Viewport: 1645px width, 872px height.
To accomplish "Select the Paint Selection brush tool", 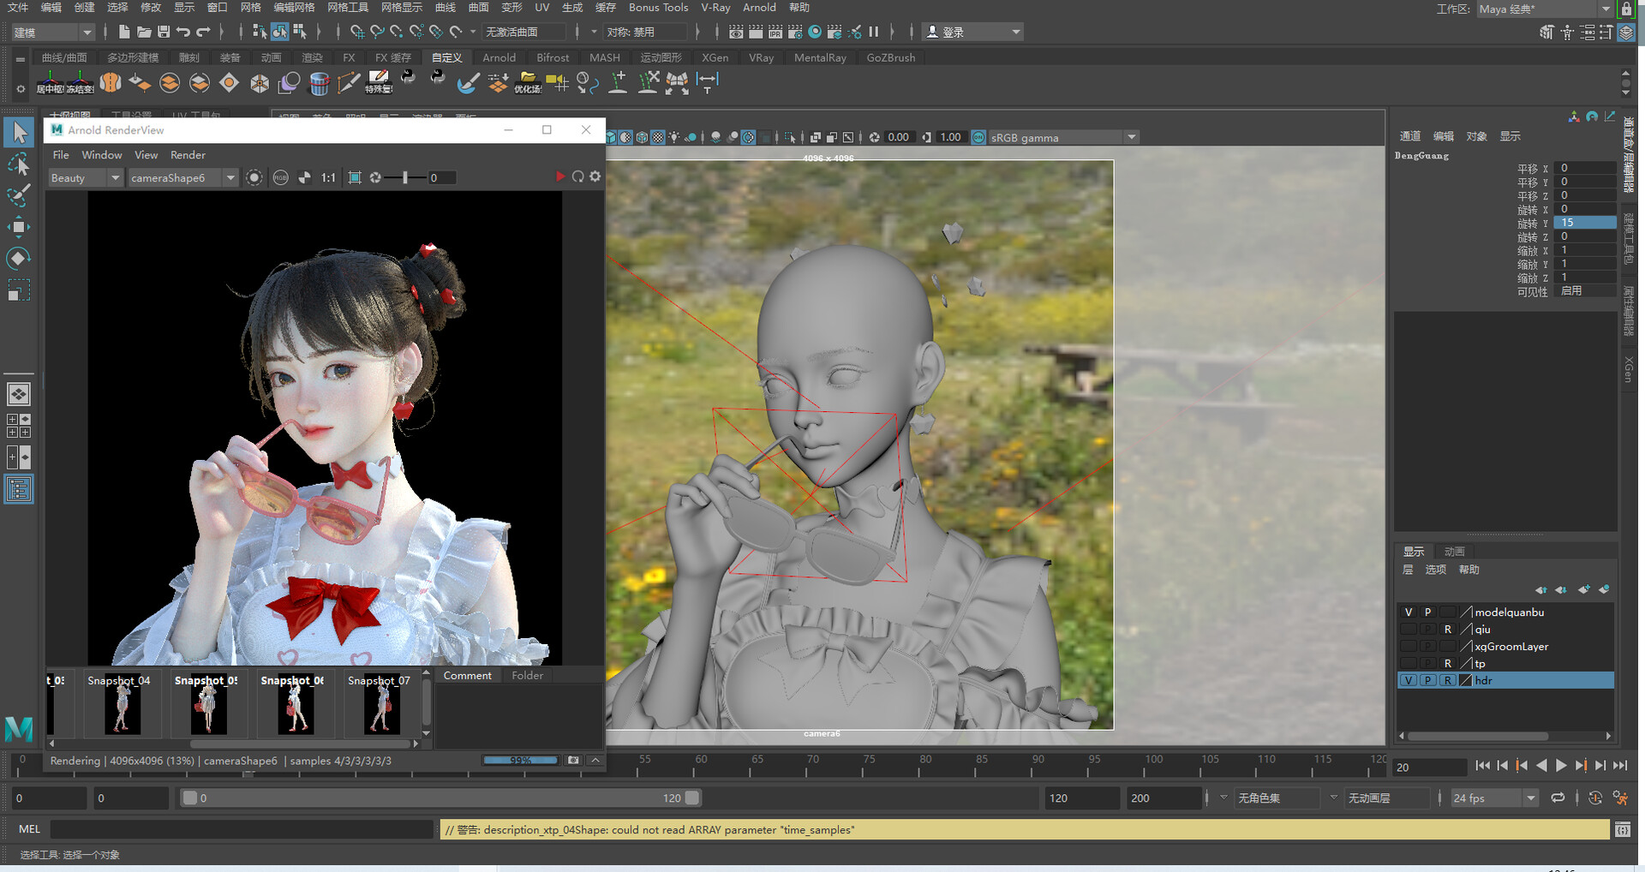I will [x=19, y=195].
